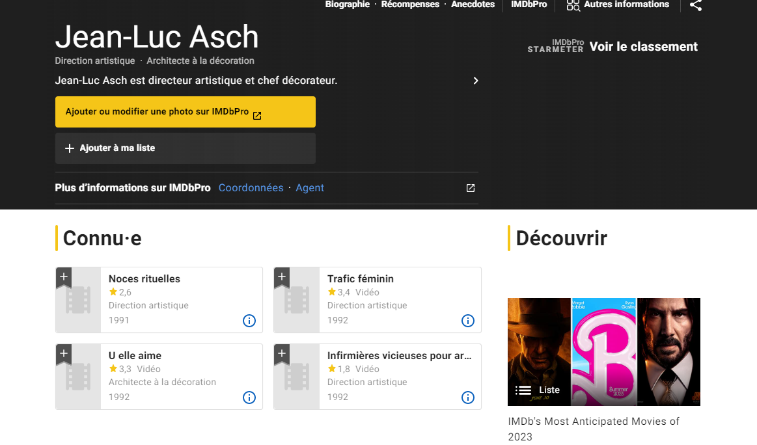Open the Noces rituelles title
This screenshot has width=757, height=445.
tap(145, 278)
